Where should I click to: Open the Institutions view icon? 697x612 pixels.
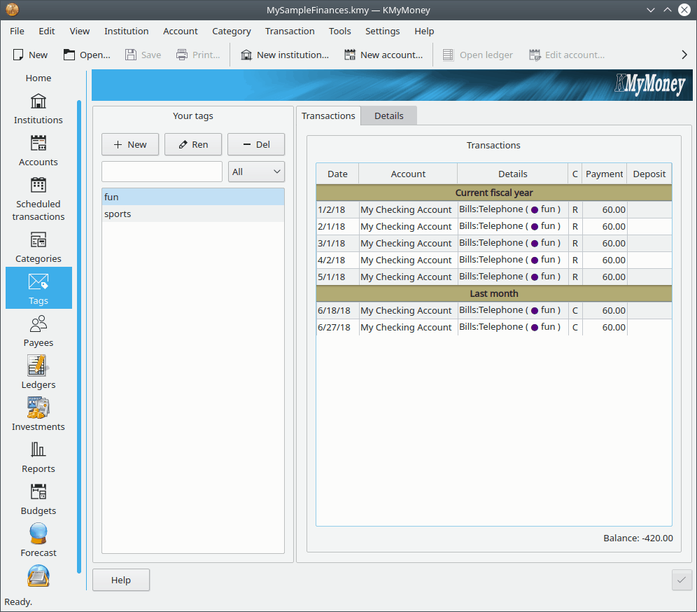coord(38,102)
